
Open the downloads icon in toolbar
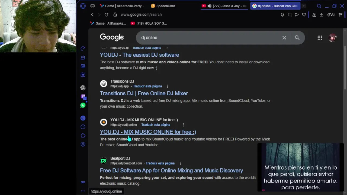point(322,15)
